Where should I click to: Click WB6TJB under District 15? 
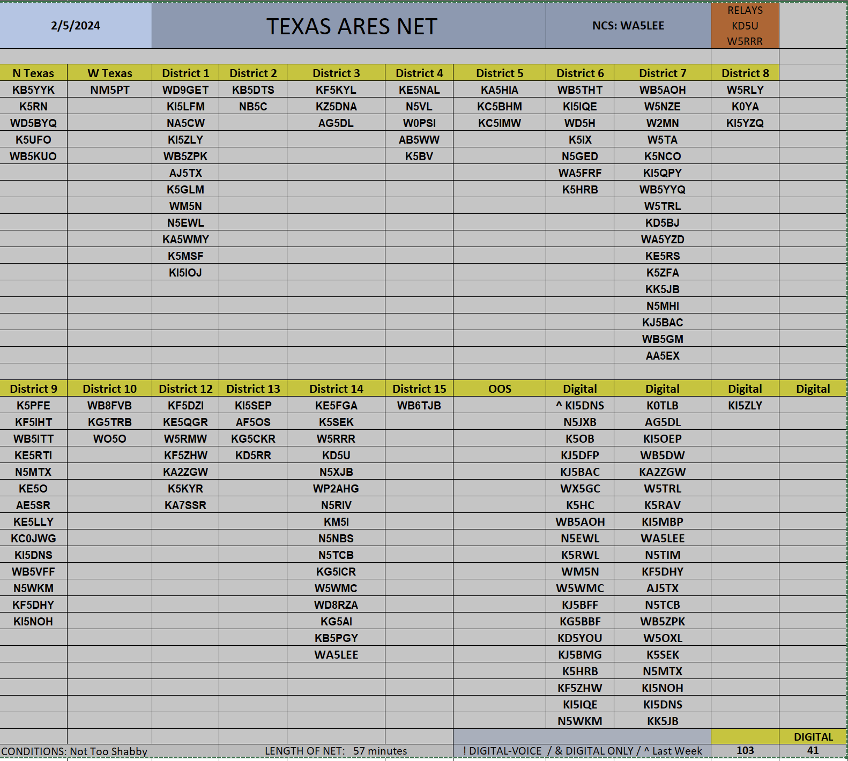pyautogui.click(x=419, y=405)
